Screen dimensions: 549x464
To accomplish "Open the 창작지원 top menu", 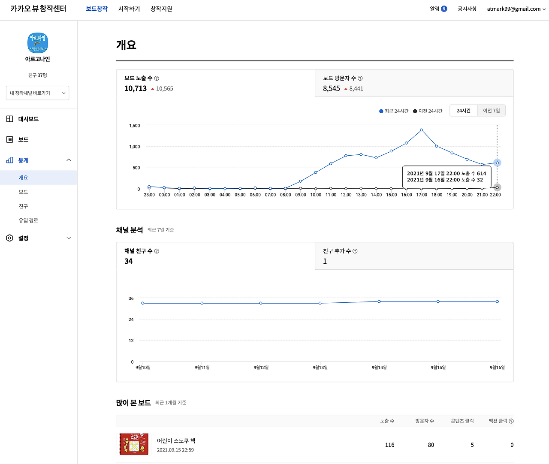I will (161, 9).
